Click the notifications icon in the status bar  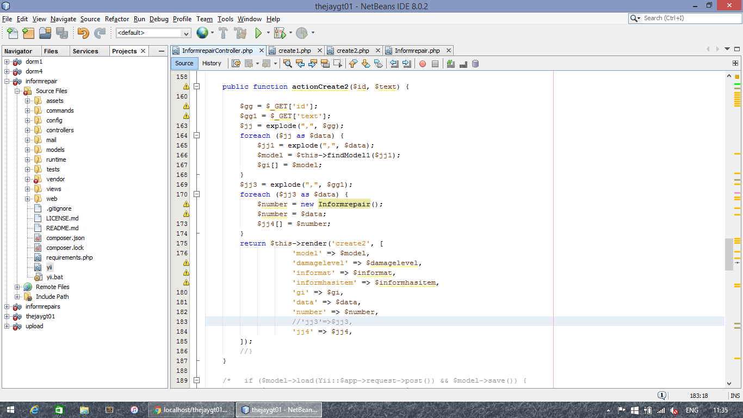tap(662, 396)
